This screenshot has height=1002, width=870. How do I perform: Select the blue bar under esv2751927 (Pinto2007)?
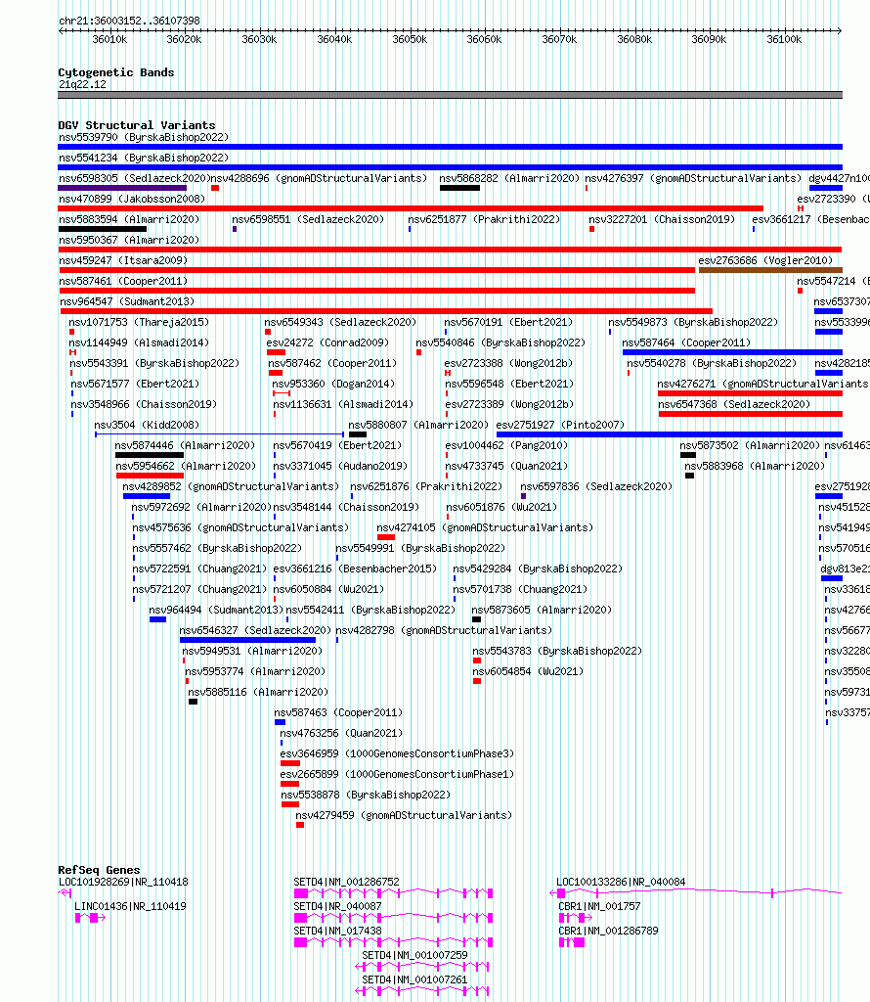tap(670, 434)
